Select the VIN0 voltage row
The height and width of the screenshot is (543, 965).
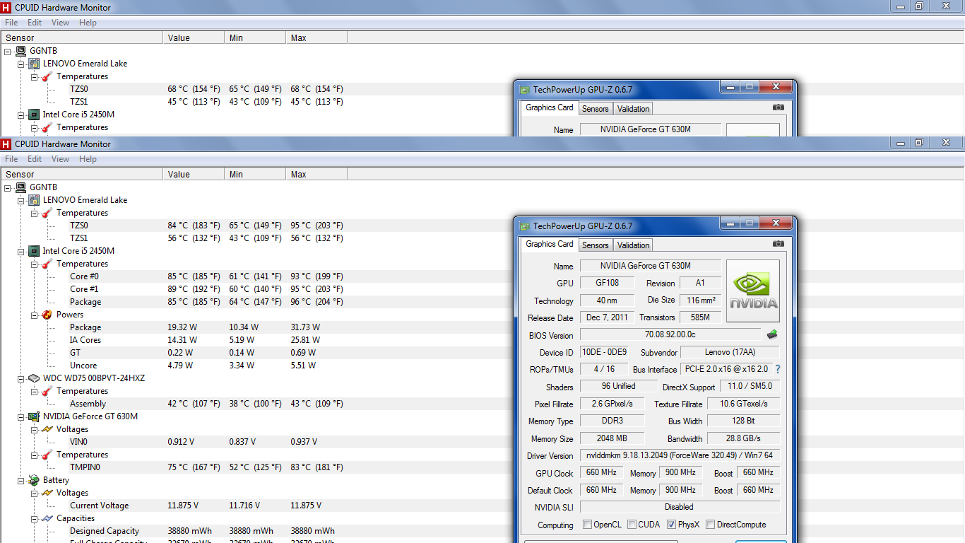tap(482, 442)
